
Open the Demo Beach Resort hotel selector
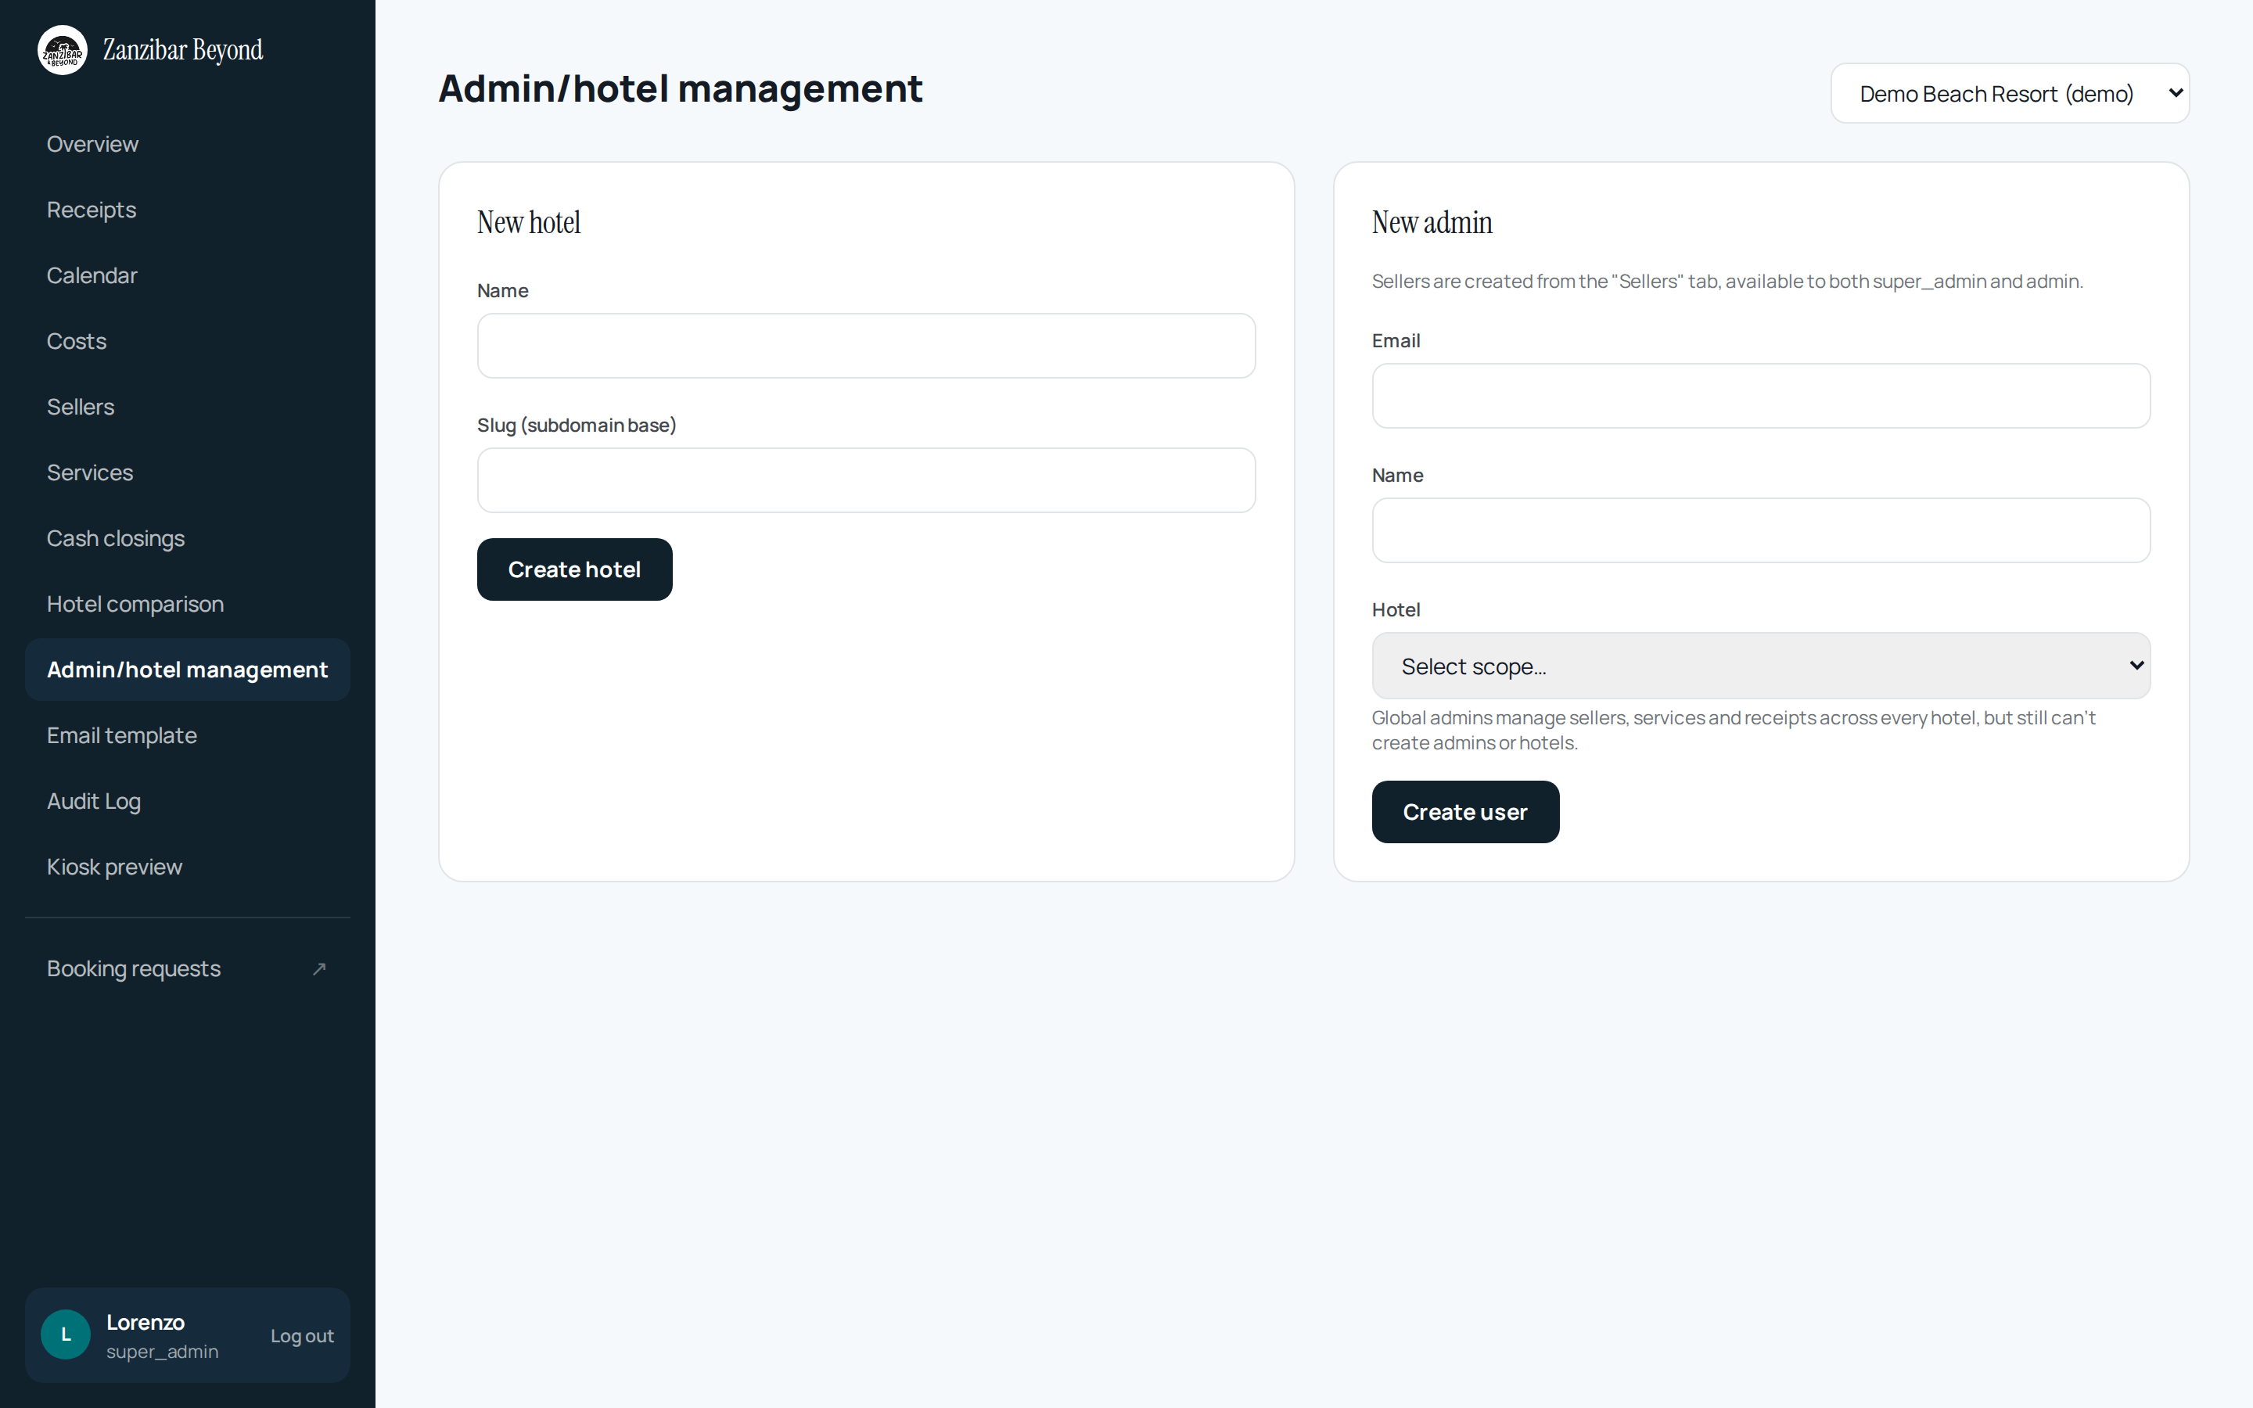(x=2009, y=93)
